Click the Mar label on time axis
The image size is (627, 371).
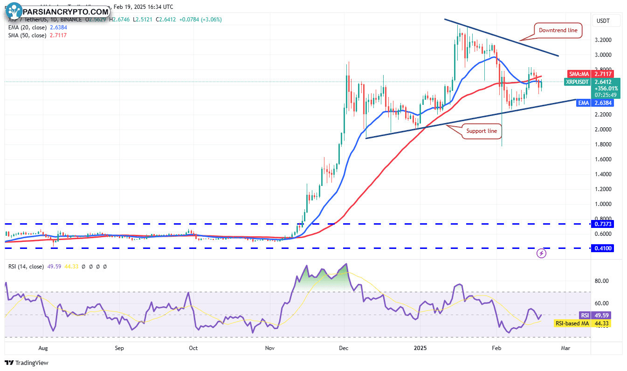[x=565, y=348]
